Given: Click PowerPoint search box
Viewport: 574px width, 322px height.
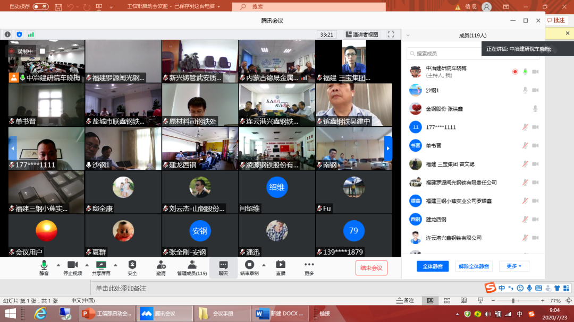Looking at the screenshot, I should tap(309, 6).
